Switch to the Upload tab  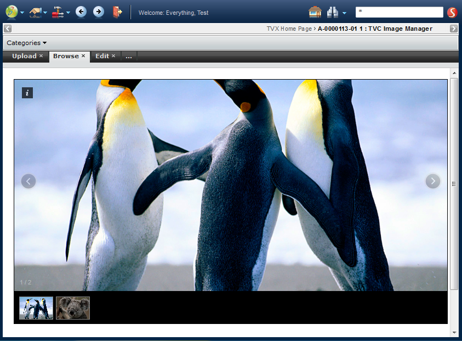click(x=24, y=56)
